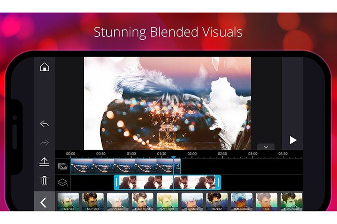Viewport: 337px width, 224px height.
Task: Click the right trim handle of overlay clip
Action: pyautogui.click(x=218, y=182)
